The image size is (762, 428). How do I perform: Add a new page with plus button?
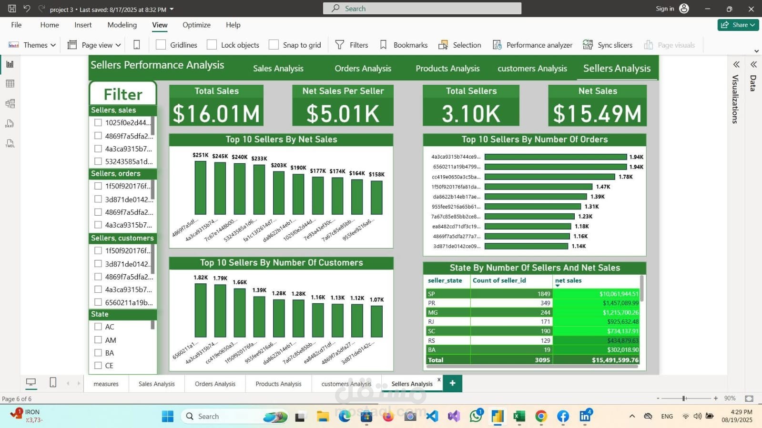tap(452, 383)
